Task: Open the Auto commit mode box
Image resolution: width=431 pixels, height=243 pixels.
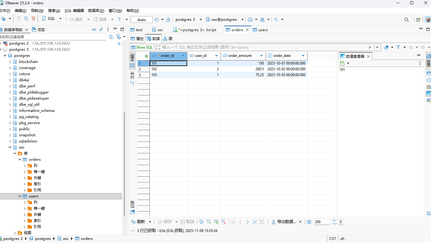Action: [142, 20]
